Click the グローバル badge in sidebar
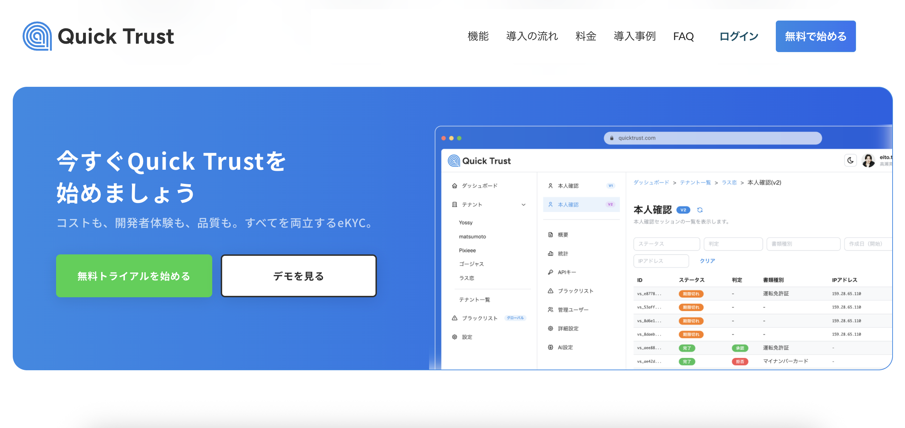The image size is (905, 428). 515,318
